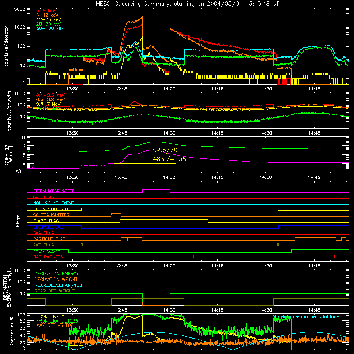Viewport: 354px width, 354px height.
Task: Click the 13:30 time tick below the keV panel
Action: [x=73, y=89]
